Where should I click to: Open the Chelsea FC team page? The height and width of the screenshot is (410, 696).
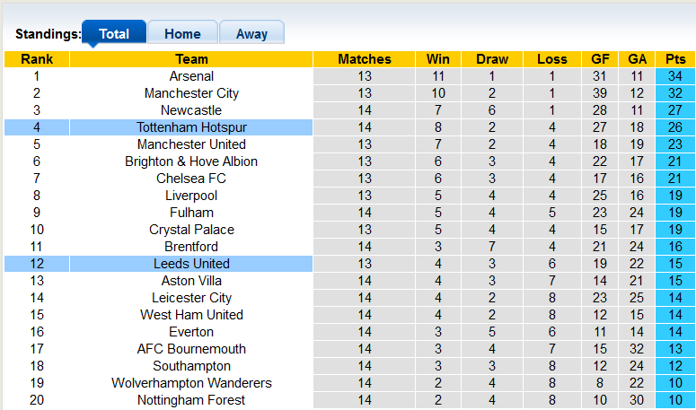pos(191,179)
